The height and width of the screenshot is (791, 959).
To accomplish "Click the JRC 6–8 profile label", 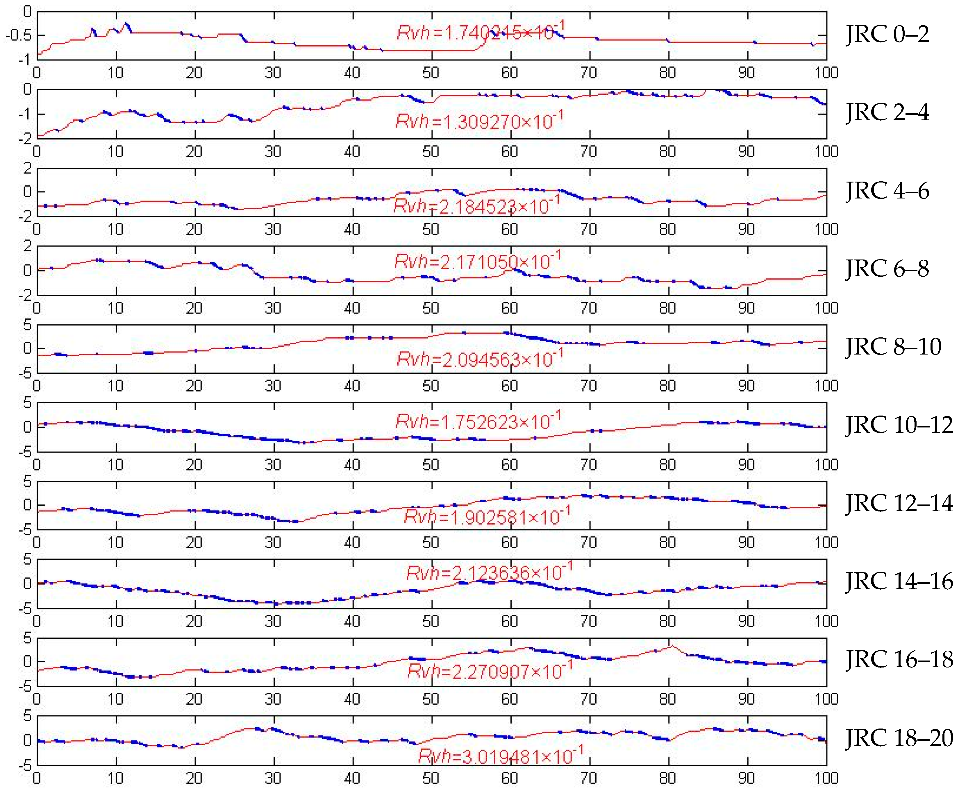I will pos(887,269).
